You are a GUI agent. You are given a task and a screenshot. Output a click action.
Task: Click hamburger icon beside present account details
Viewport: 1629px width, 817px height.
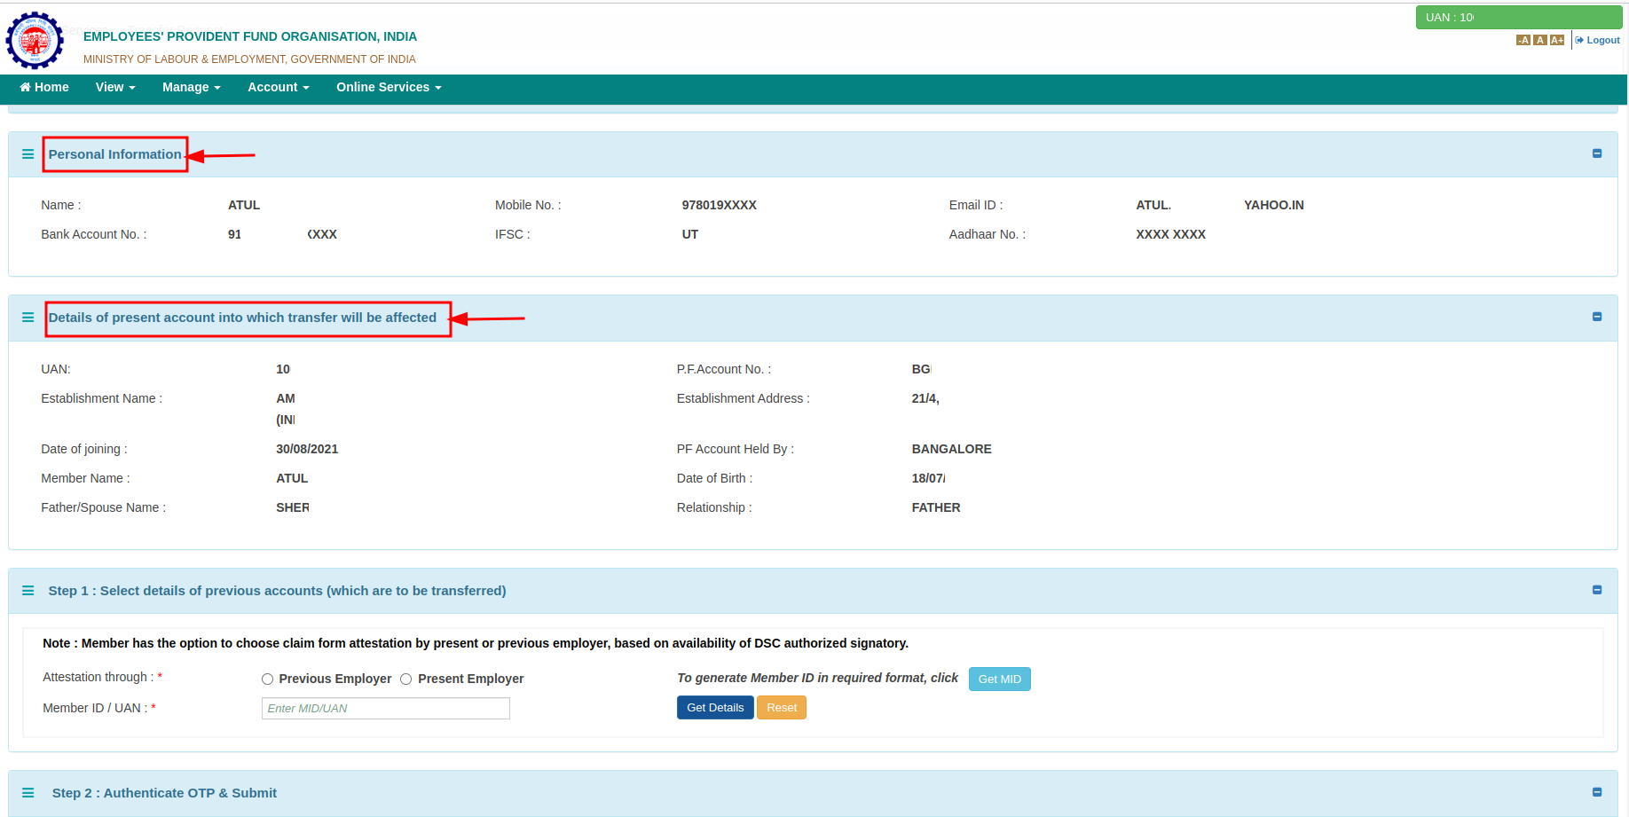(x=28, y=318)
